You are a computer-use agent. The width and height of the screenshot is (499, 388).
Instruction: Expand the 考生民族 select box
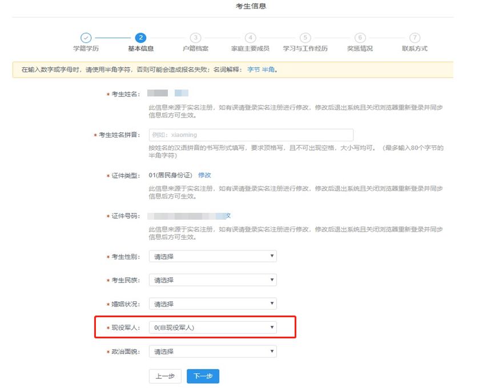[x=212, y=280]
